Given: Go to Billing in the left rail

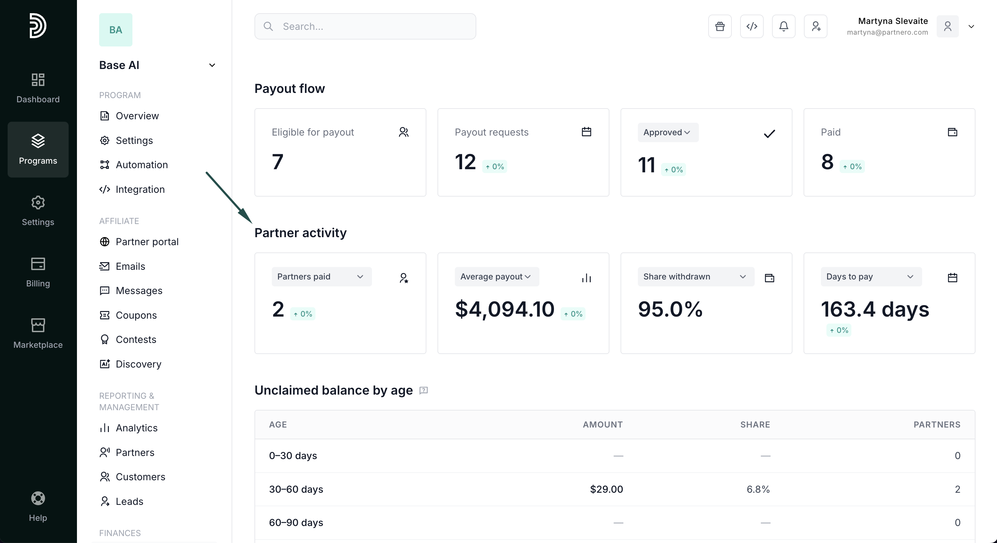Looking at the screenshot, I should pyautogui.click(x=38, y=272).
